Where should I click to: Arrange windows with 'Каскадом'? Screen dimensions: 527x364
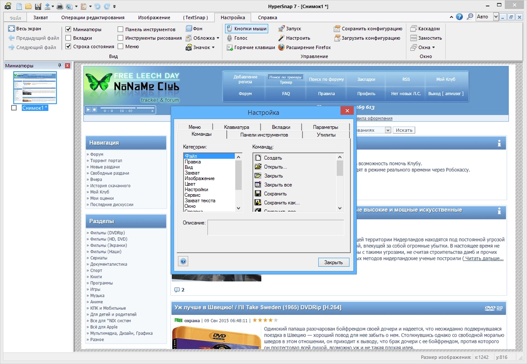[x=425, y=29]
